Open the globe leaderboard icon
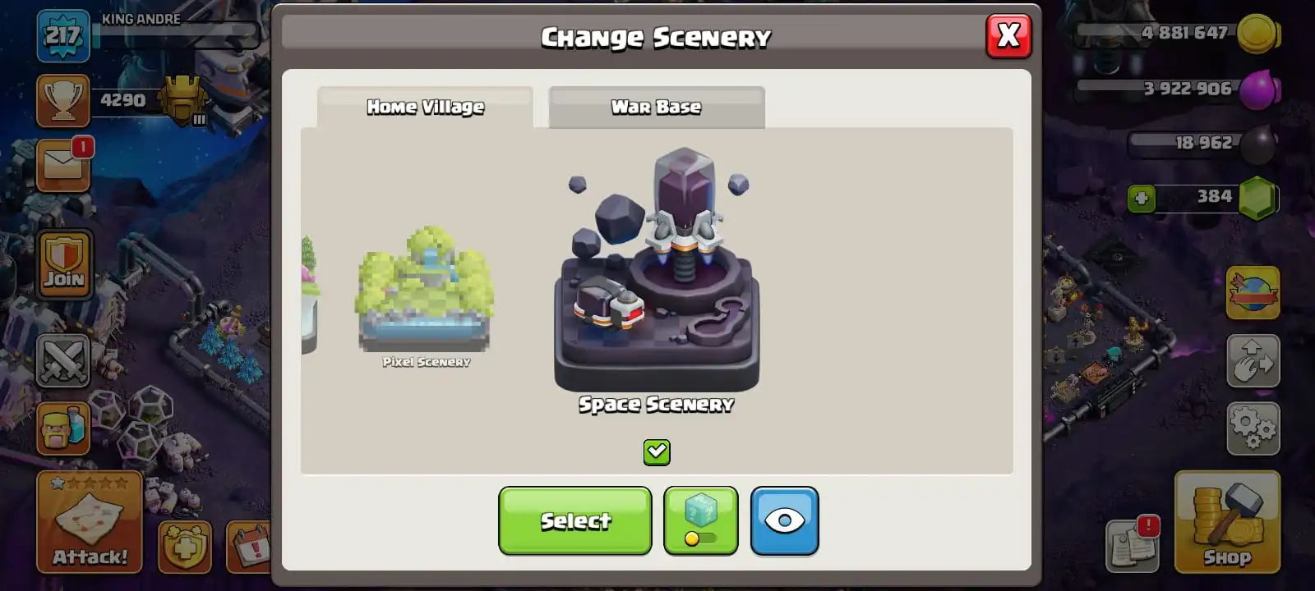Screen dimensions: 1315x591 1253,293
